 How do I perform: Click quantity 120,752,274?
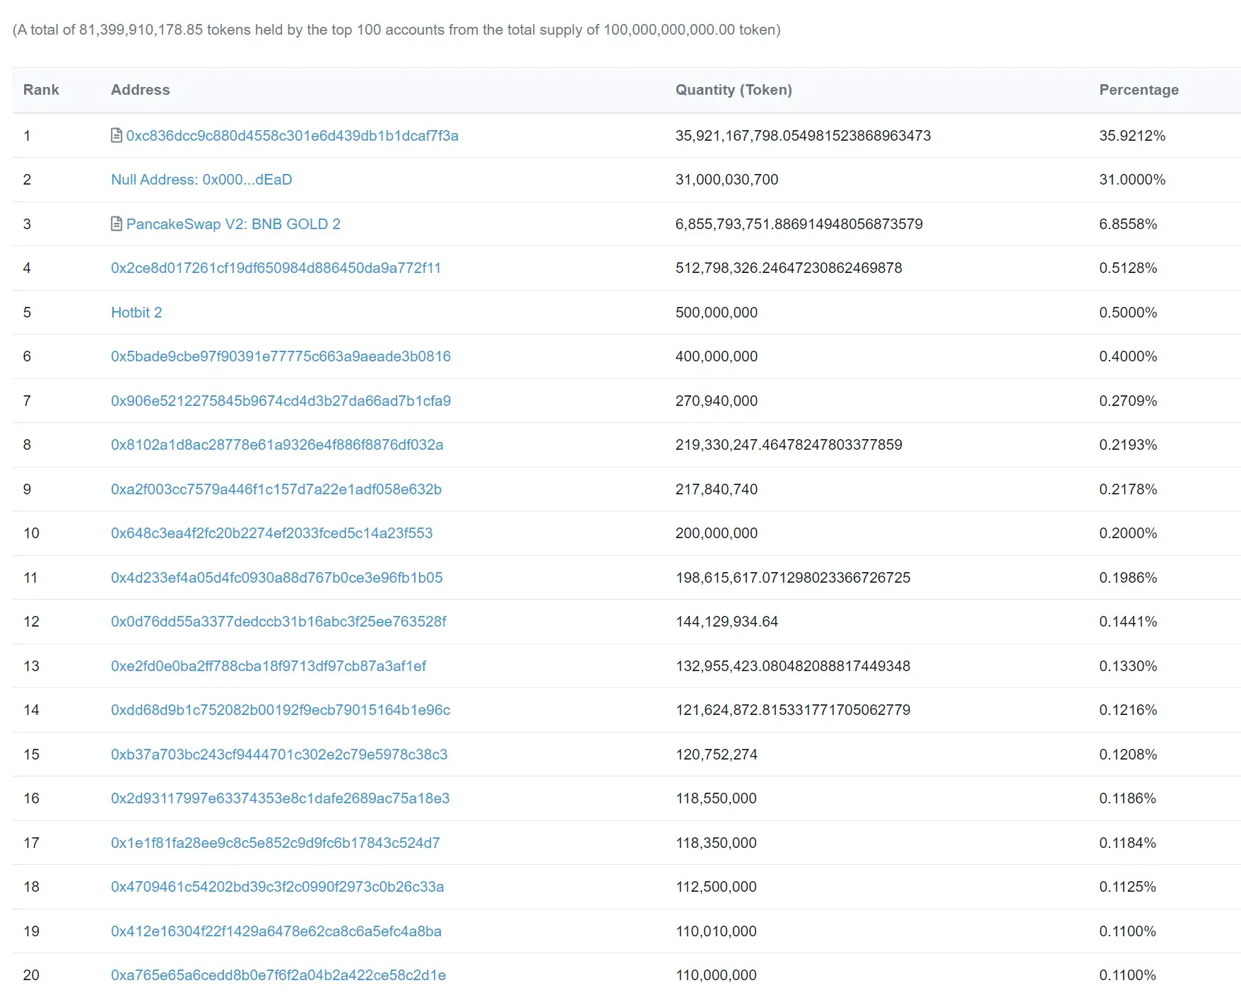pos(716,754)
